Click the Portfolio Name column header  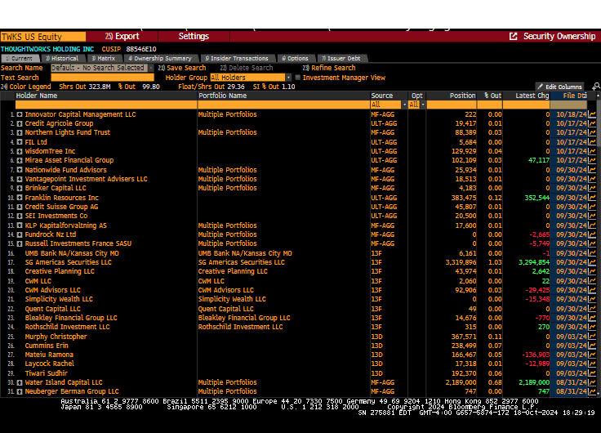[283, 96]
